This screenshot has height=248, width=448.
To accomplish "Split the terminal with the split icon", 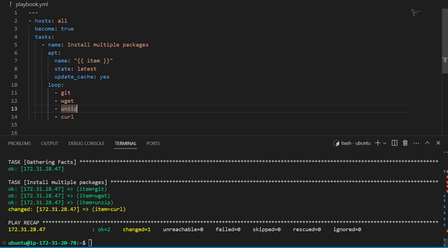I will [x=394, y=143].
